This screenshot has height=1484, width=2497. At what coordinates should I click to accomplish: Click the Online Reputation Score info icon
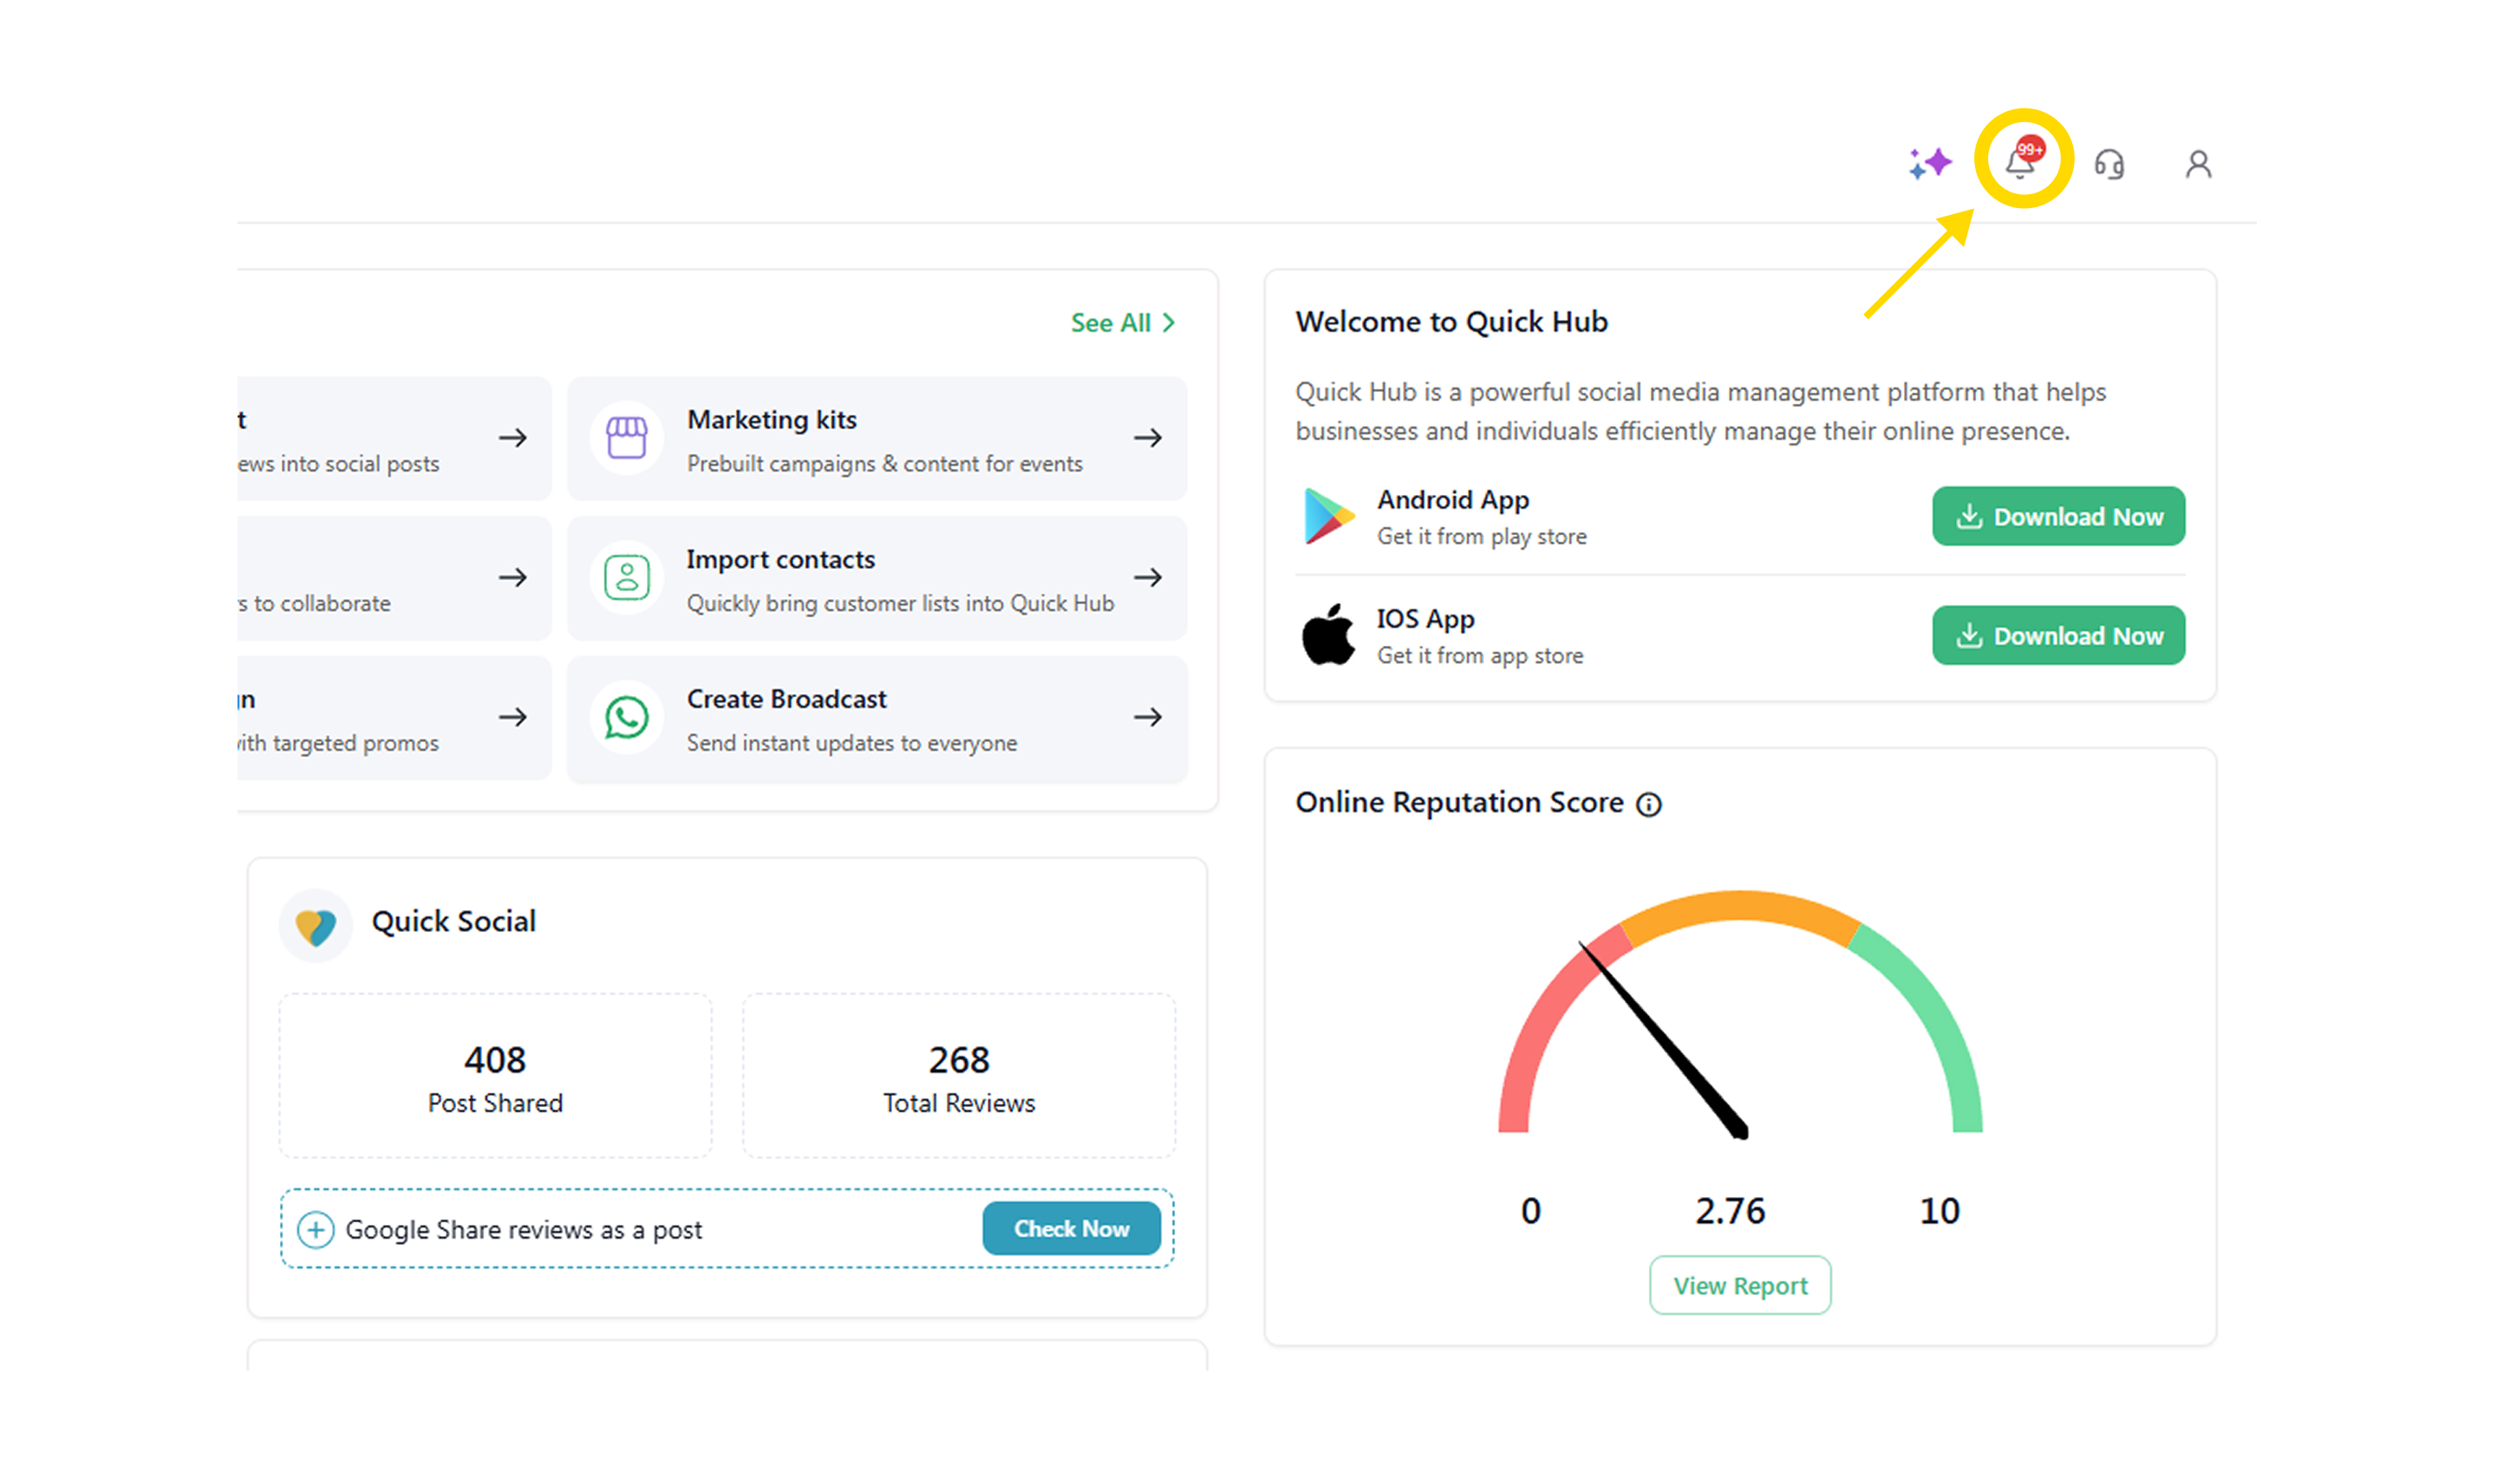(x=1648, y=804)
